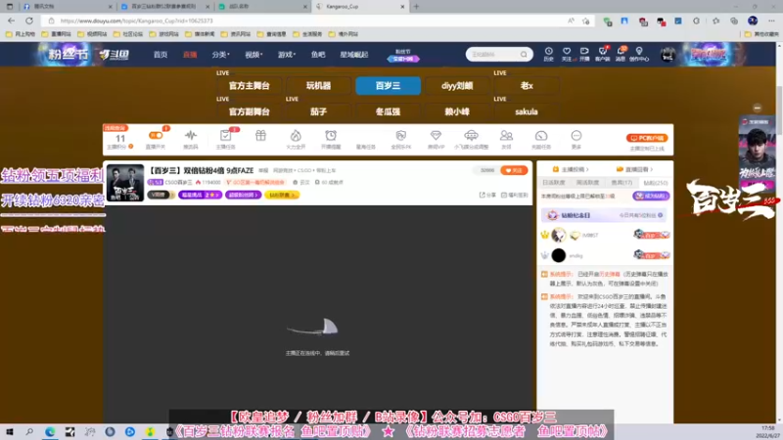Open Windows taskbar search
Viewport: 783px width, 440px height.
click(29, 432)
